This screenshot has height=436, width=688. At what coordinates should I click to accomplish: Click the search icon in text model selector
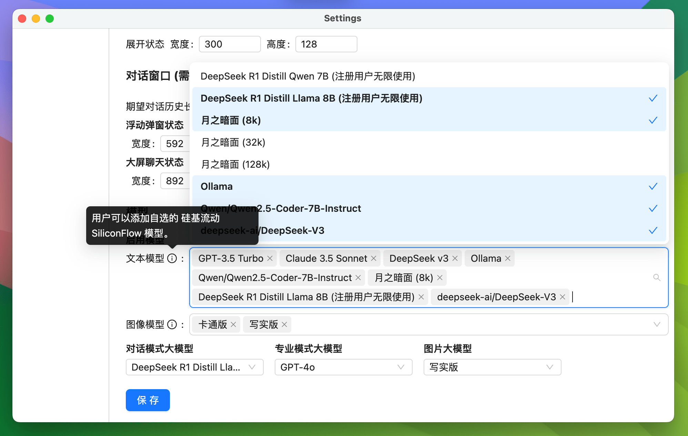click(657, 278)
